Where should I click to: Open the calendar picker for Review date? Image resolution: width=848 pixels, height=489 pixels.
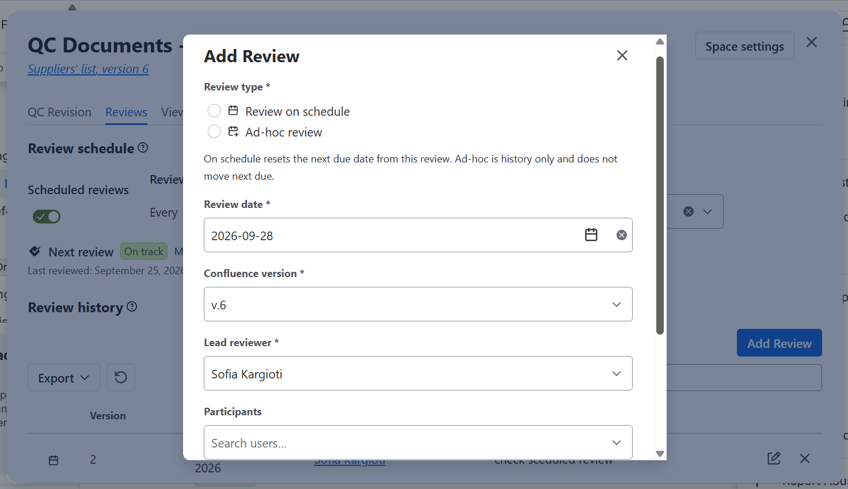[x=591, y=234]
